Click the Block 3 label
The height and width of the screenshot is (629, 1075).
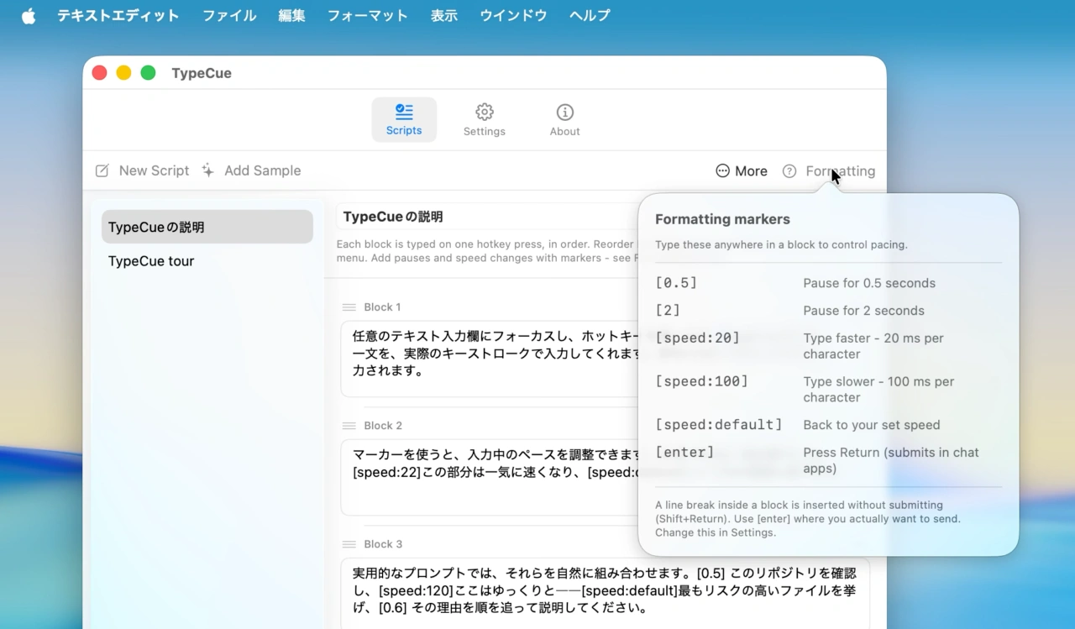pos(383,544)
